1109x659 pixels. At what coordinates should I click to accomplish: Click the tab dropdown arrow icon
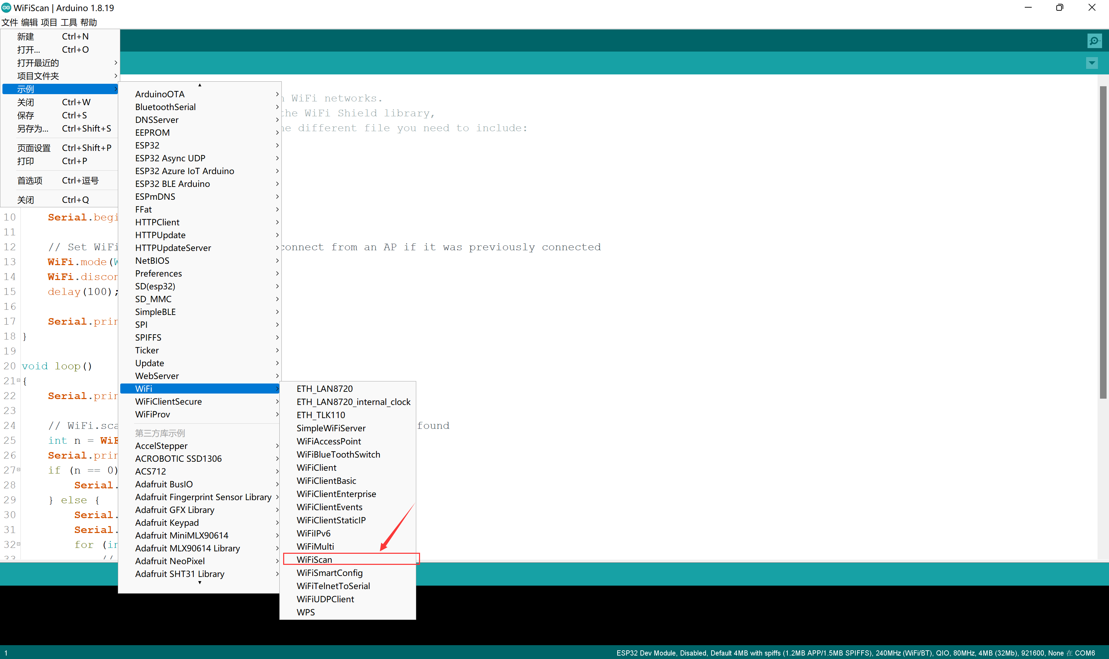[1092, 63]
